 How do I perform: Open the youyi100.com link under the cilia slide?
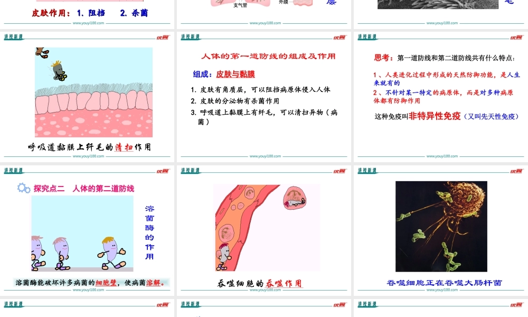(x=88, y=156)
